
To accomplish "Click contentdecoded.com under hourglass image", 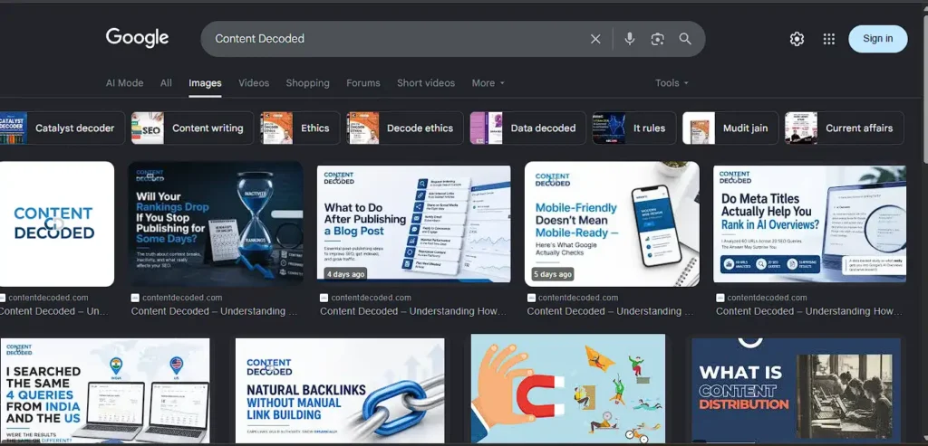I will [182, 298].
